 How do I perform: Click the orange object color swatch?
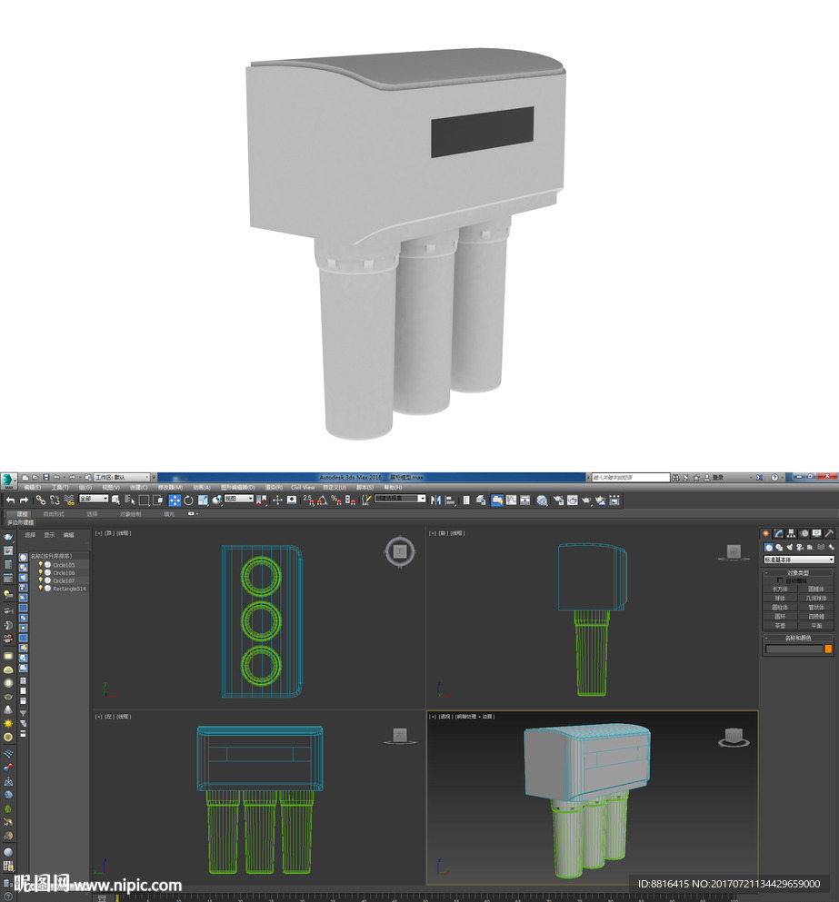828,649
